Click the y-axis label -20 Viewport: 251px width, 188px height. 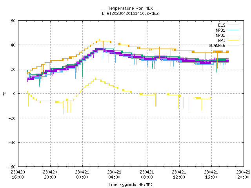pyautogui.click(x=12, y=118)
